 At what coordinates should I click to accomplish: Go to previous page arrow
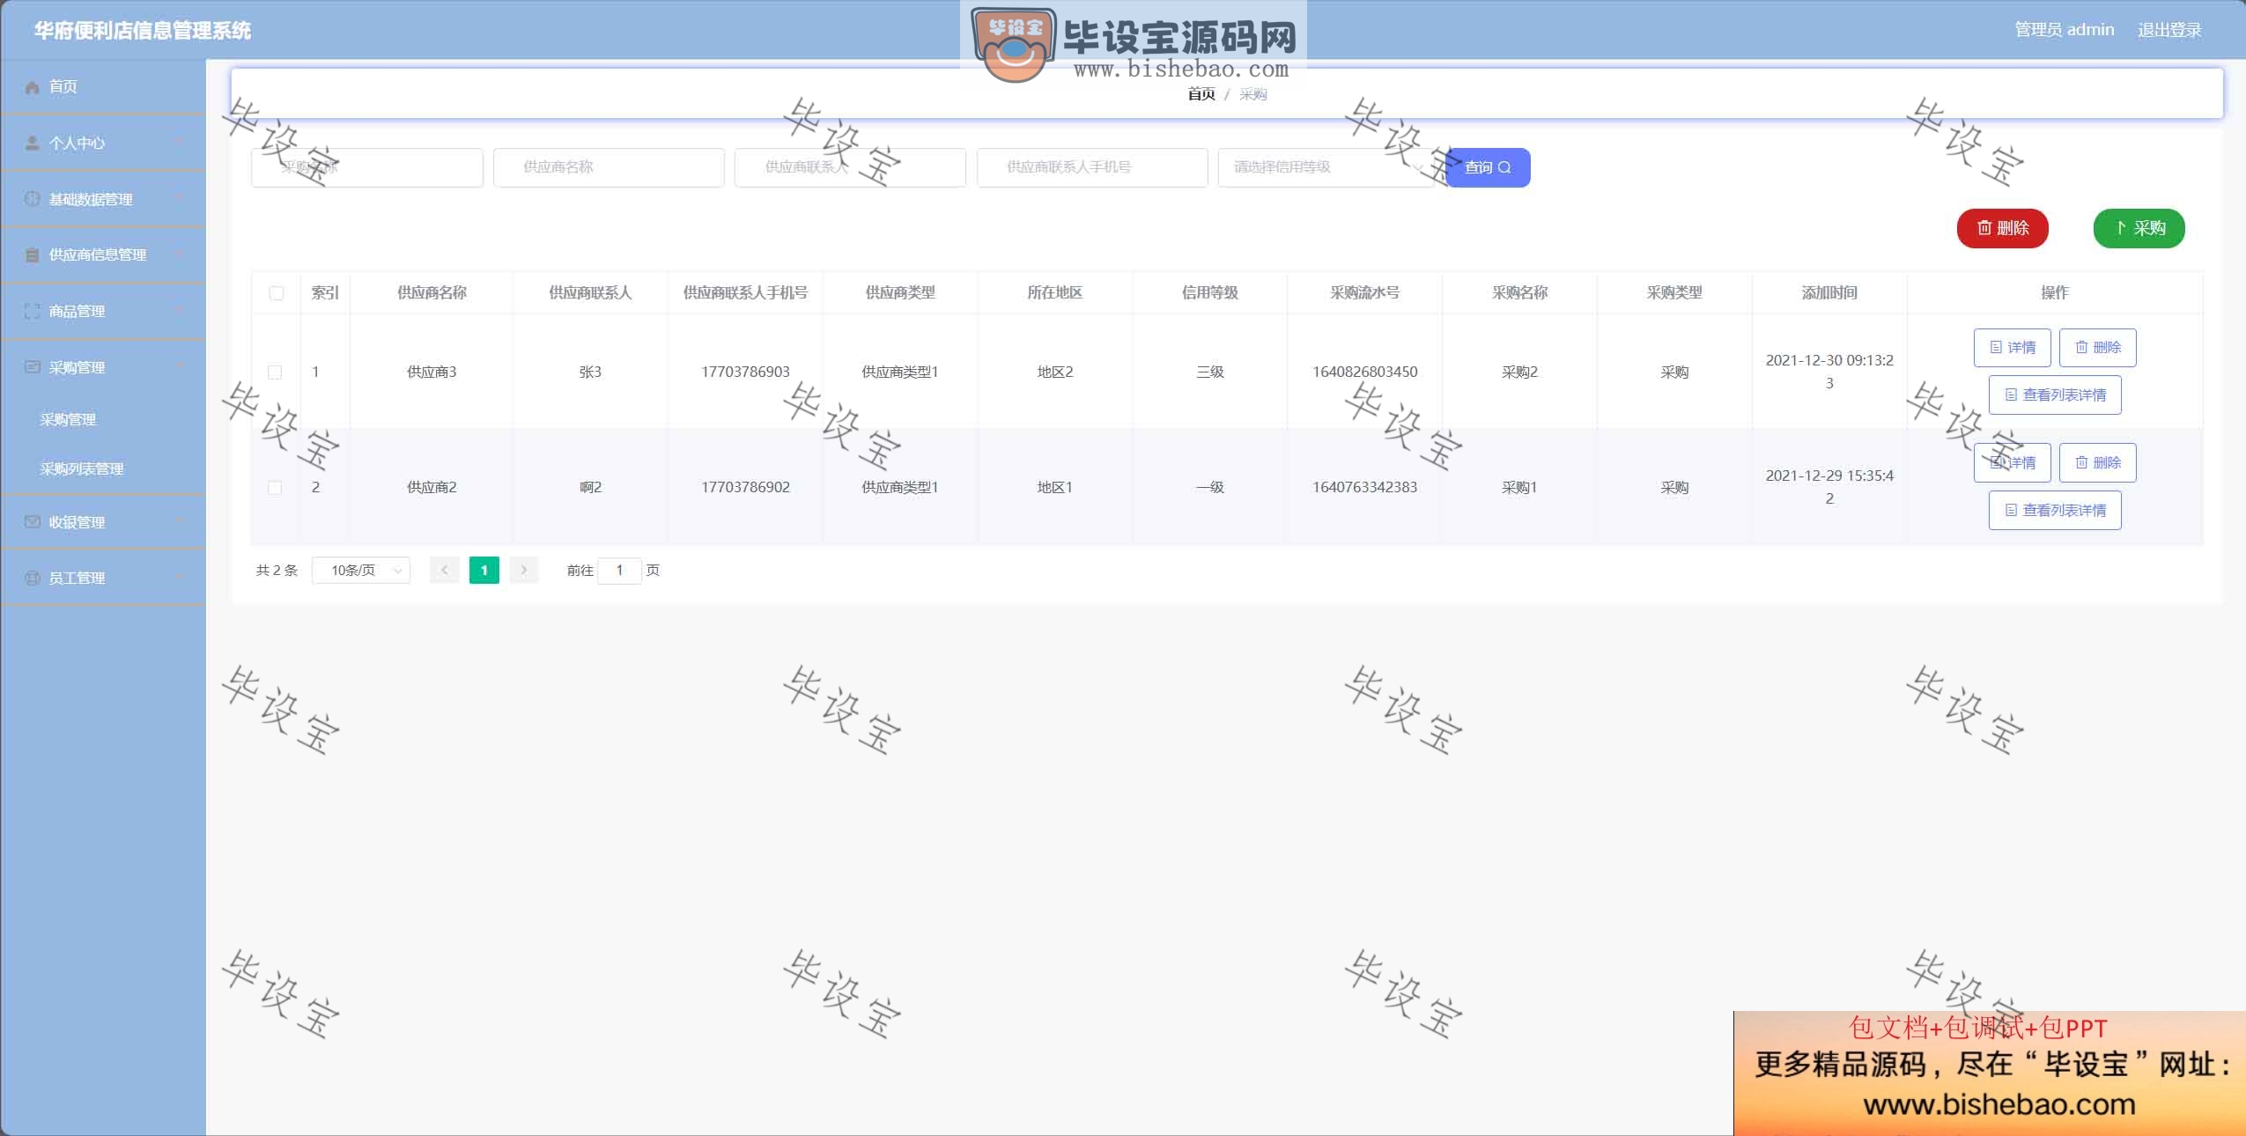tap(445, 570)
